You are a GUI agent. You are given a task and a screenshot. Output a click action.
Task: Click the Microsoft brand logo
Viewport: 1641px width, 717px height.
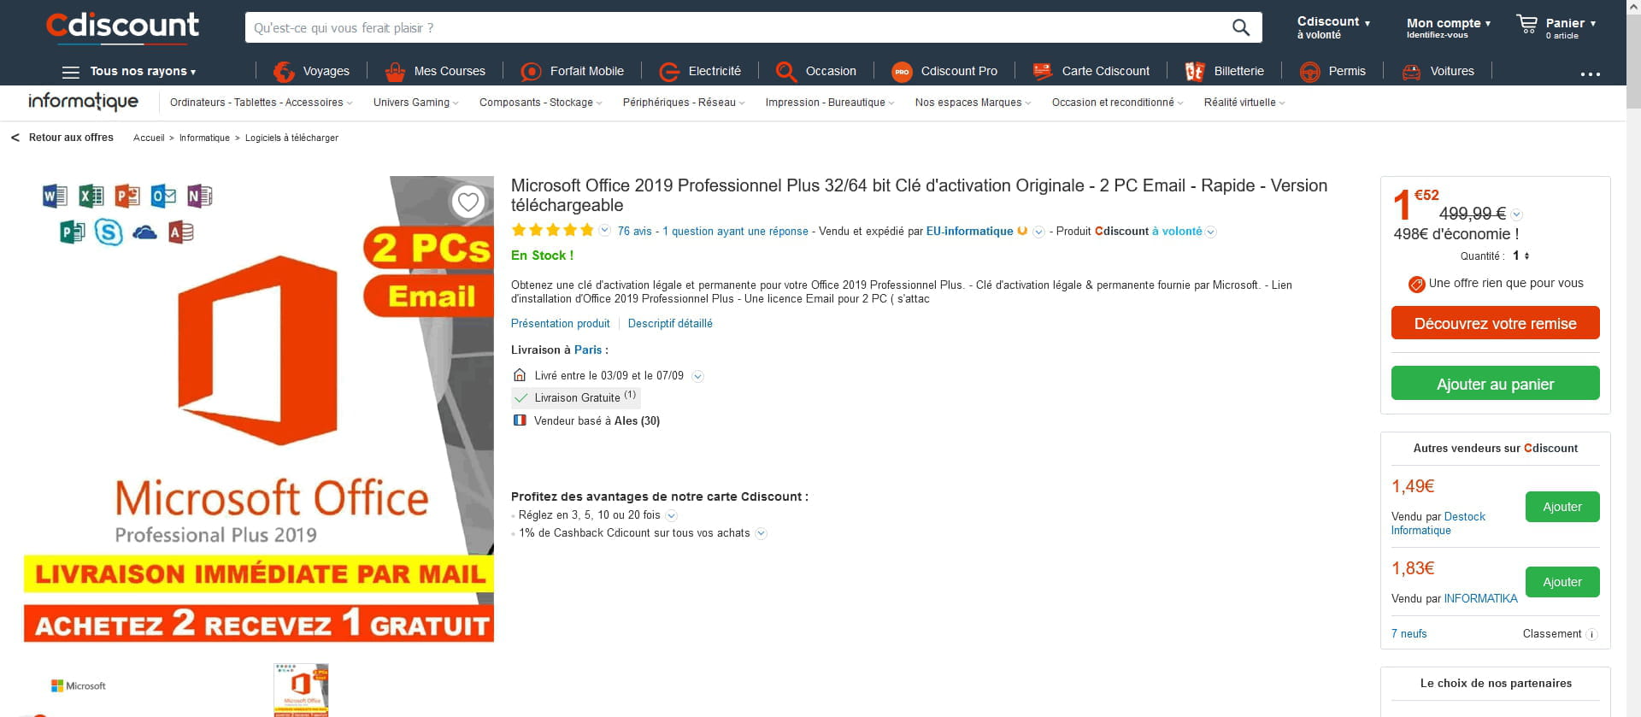click(79, 685)
